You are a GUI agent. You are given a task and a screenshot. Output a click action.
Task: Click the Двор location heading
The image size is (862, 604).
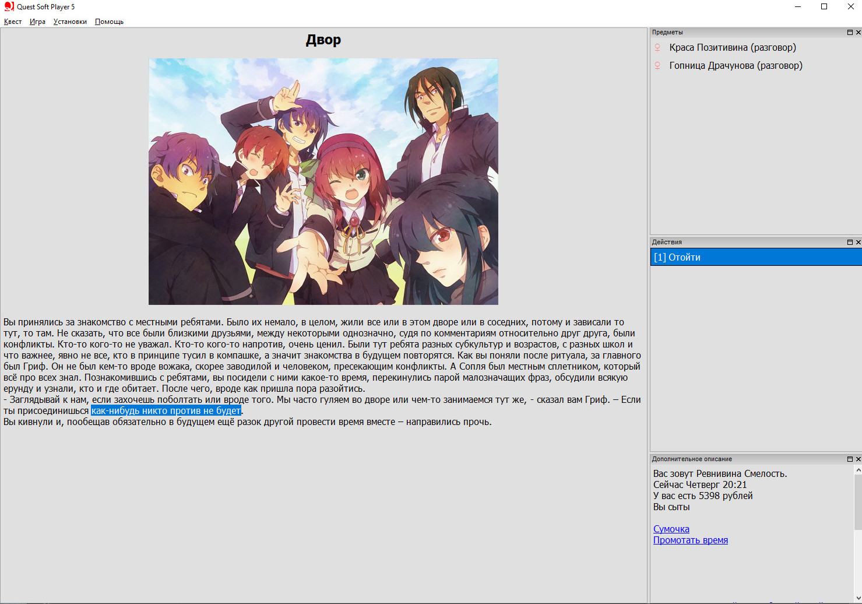click(323, 40)
